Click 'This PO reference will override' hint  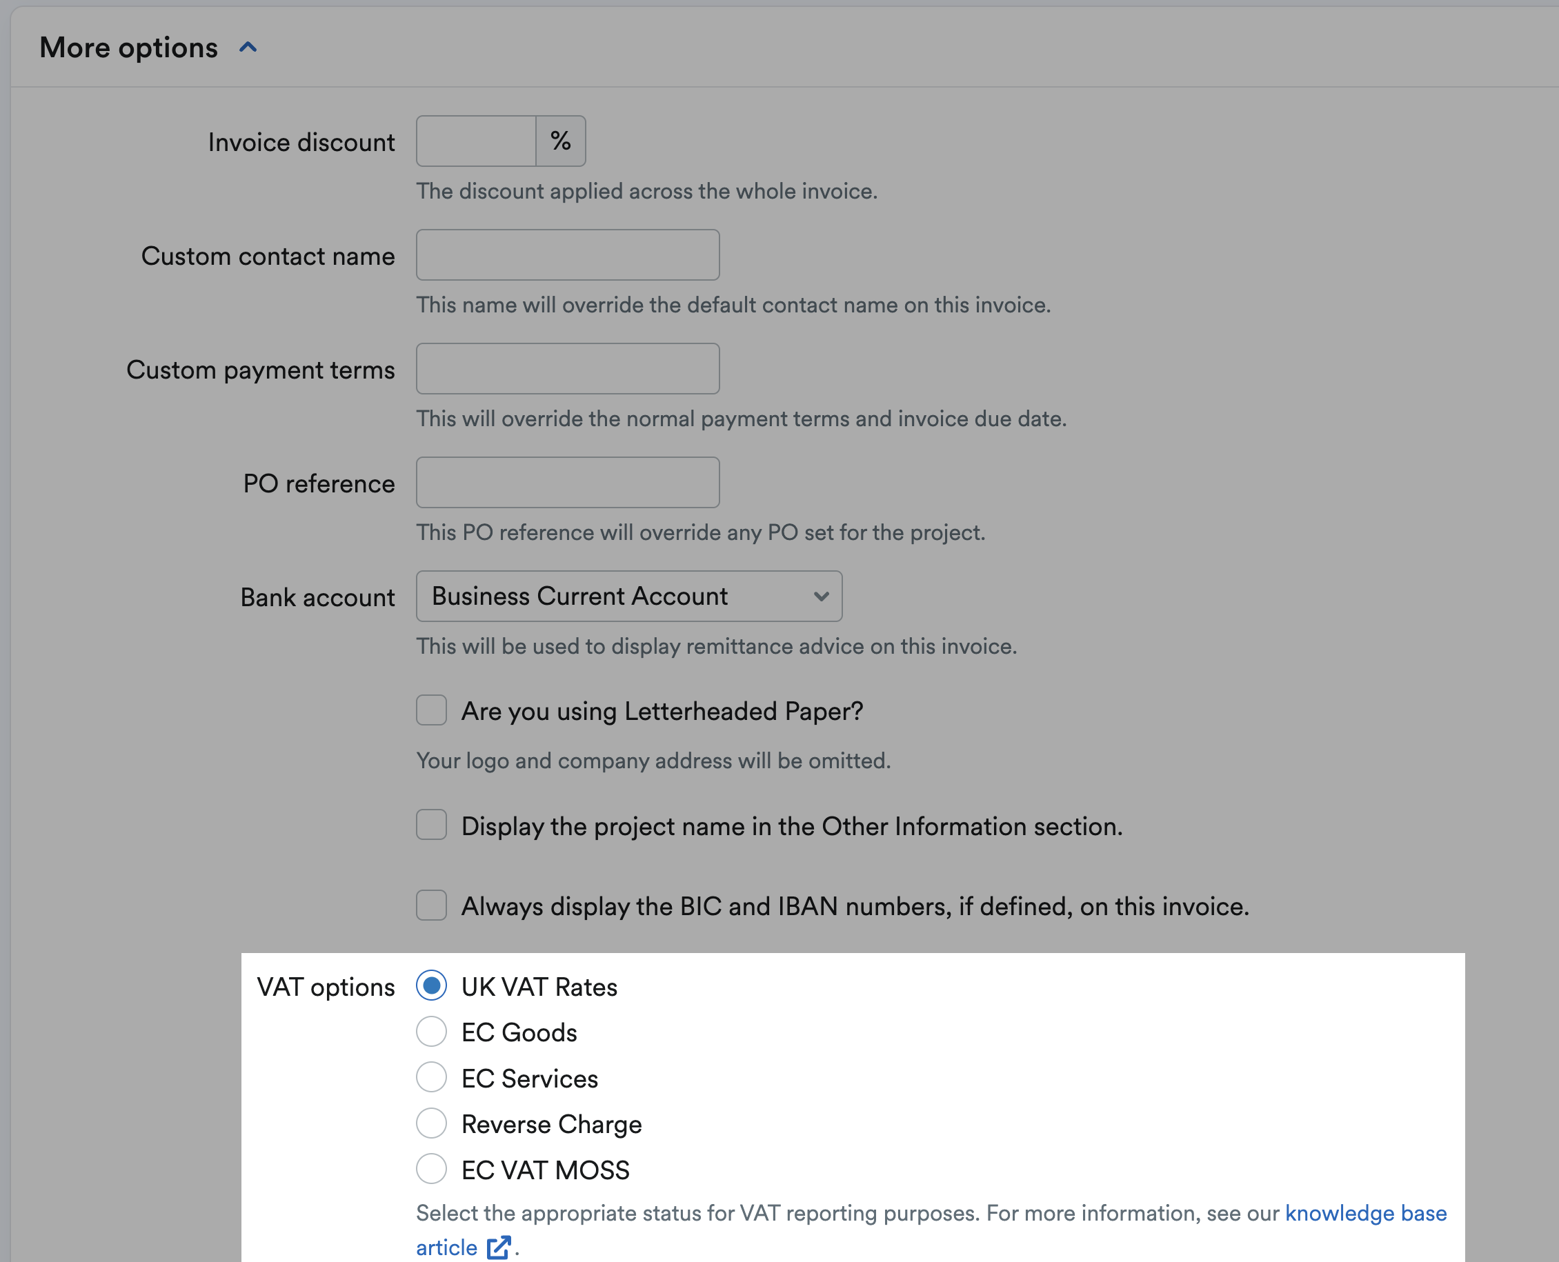tap(701, 533)
